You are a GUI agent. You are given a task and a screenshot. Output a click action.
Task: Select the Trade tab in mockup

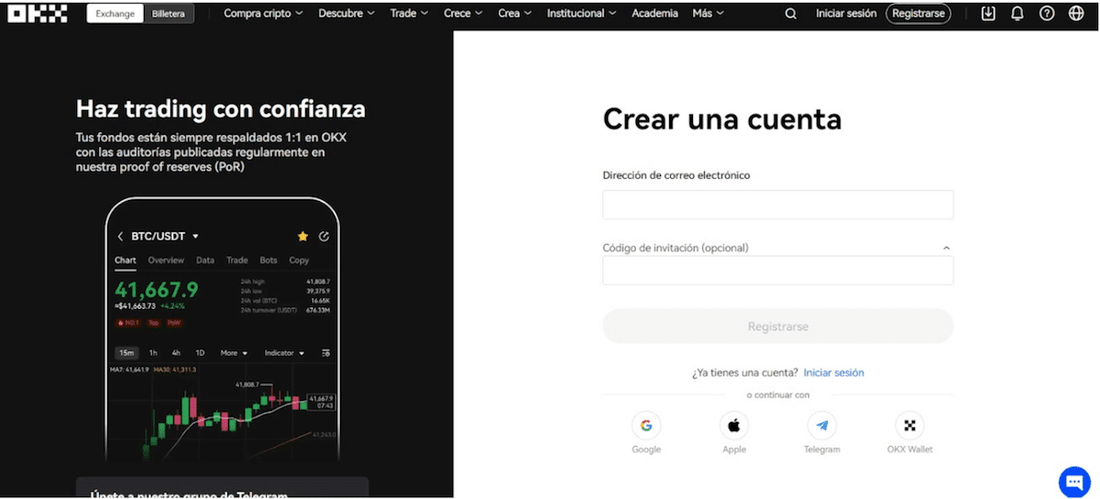tap(237, 261)
